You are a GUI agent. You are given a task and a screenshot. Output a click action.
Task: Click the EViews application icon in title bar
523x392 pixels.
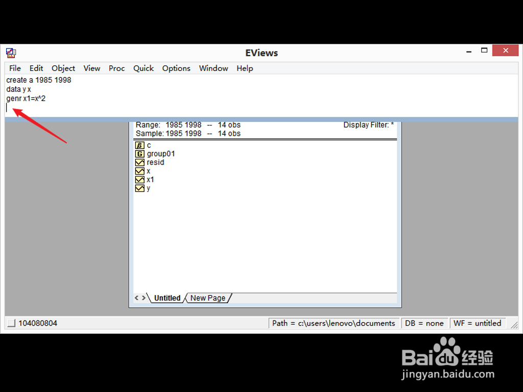(x=11, y=53)
